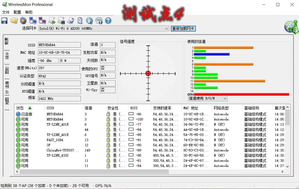Image resolution: width=299 pixels, height=189 pixels.
Task: Click the clipboard toolbar icon
Action: pyautogui.click(x=80, y=21)
